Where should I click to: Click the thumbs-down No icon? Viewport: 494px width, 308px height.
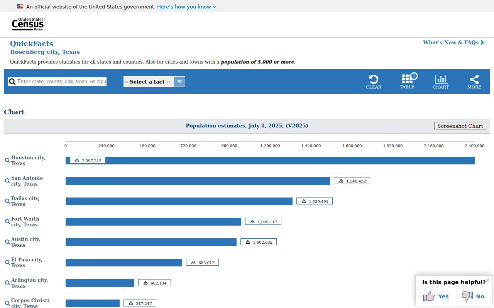(x=467, y=296)
